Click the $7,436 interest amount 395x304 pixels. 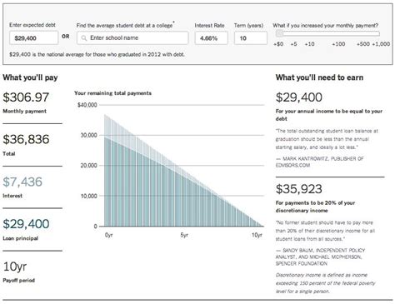pyautogui.click(x=22, y=182)
